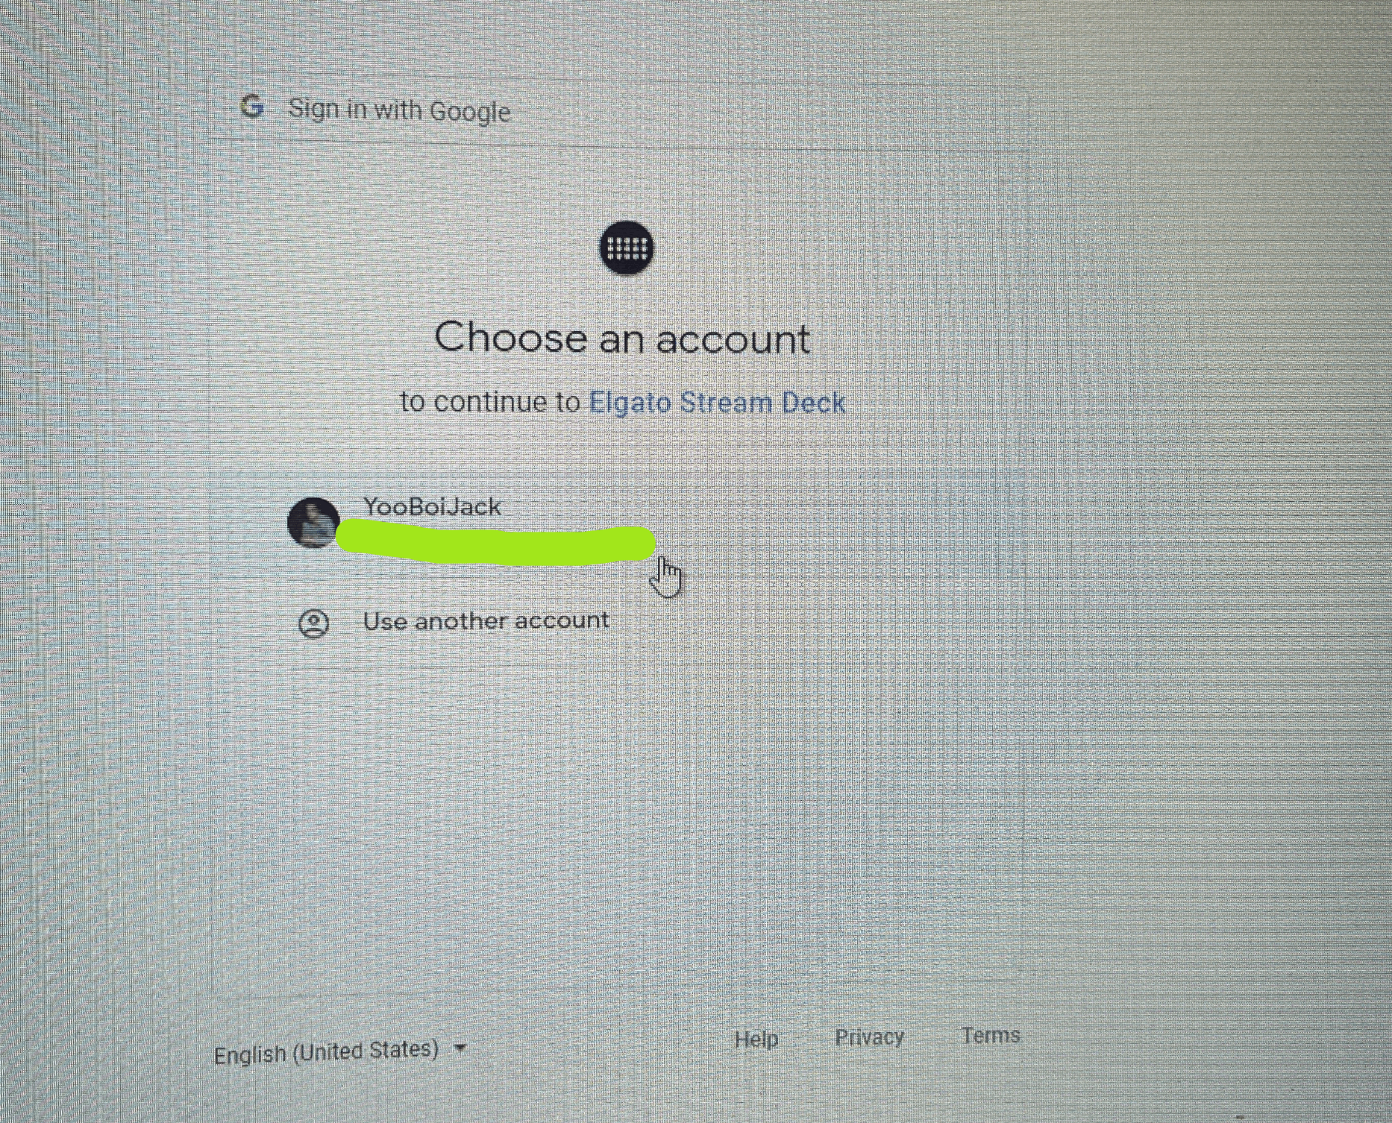Viewport: 1392px width, 1123px height.
Task: Click the Elgato Stream Deck app icon
Action: pyautogui.click(x=627, y=248)
